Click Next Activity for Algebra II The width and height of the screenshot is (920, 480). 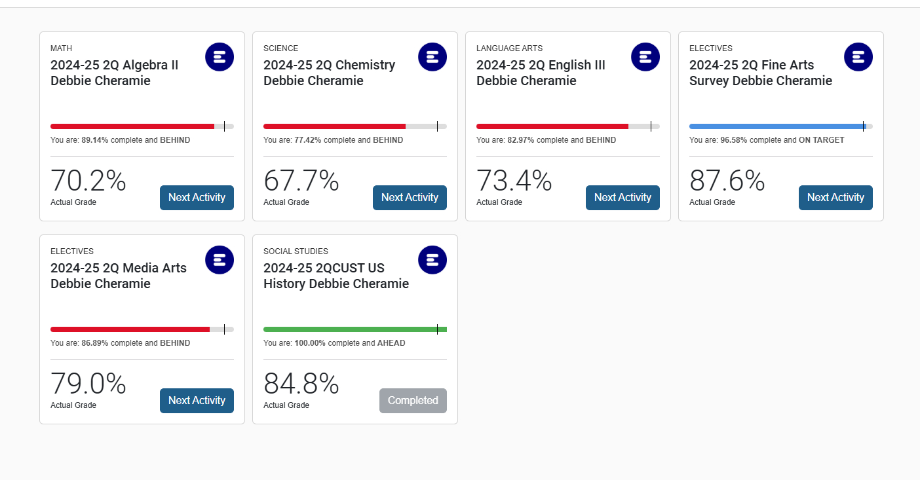197,197
